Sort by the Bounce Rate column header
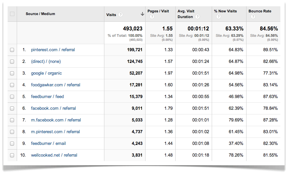 tap(260, 11)
